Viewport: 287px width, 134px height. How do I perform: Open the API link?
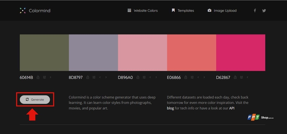[x=232, y=108]
